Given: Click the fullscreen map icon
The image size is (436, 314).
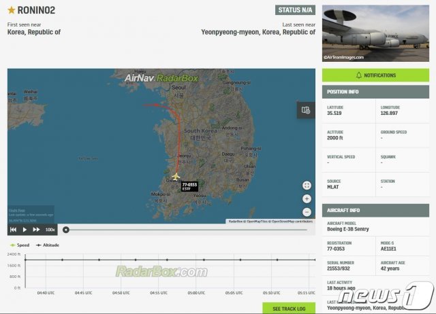Looking at the screenshot, I should [307, 186].
